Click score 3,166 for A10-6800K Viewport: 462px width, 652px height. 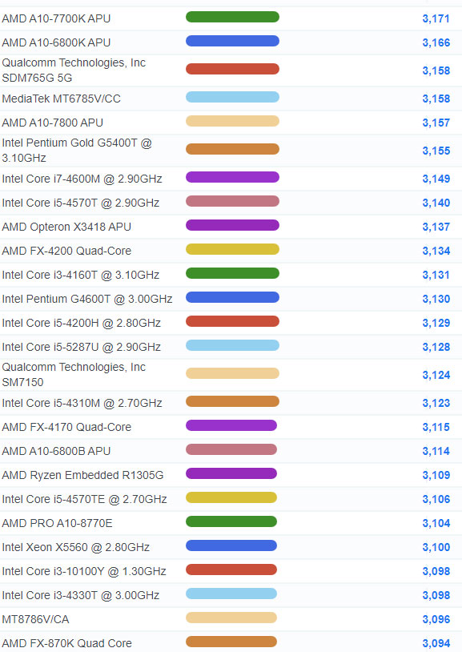point(436,42)
